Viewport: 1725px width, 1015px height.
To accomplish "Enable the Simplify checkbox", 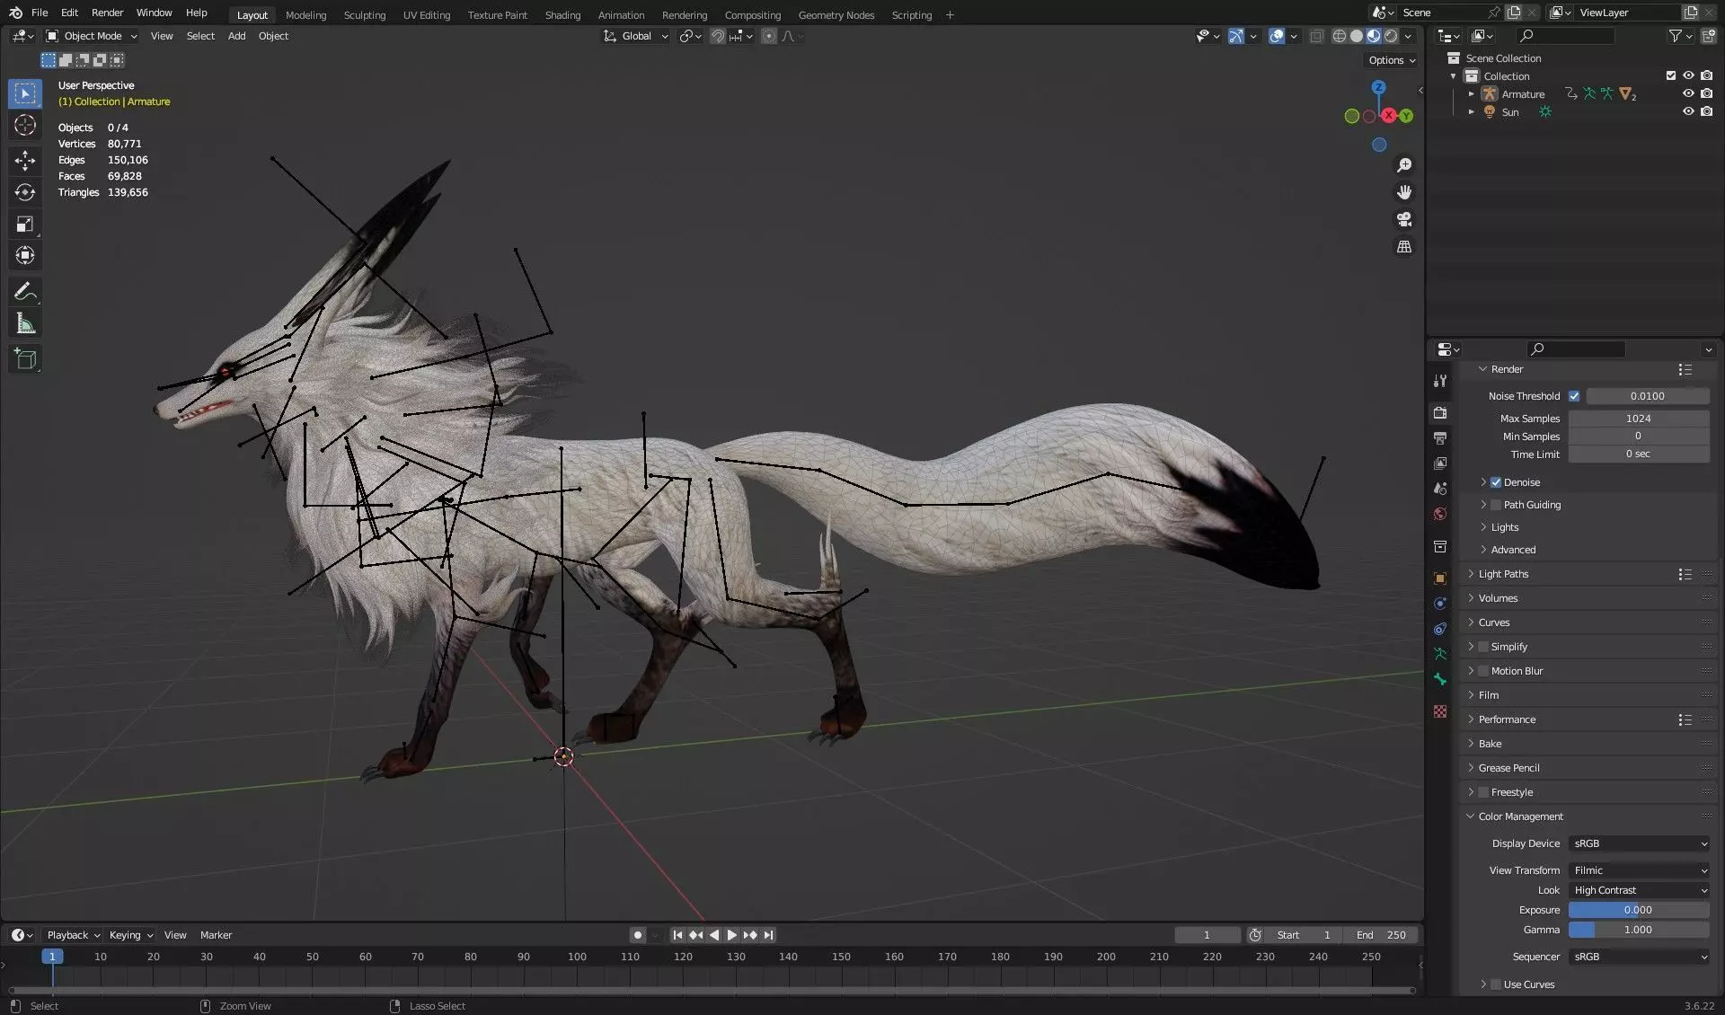I will pyautogui.click(x=1483, y=647).
